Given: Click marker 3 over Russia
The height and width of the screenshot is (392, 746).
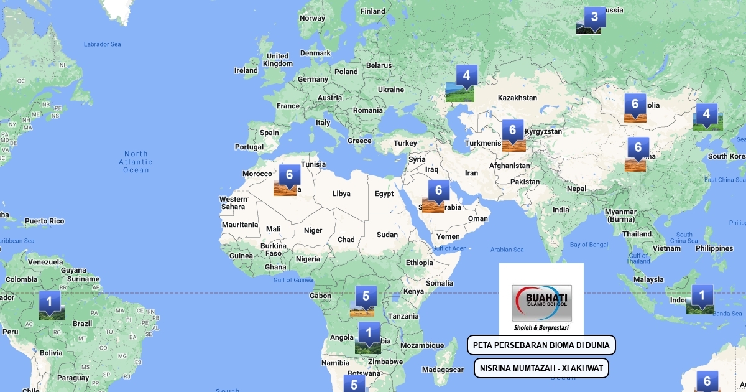Looking at the screenshot, I should [594, 19].
